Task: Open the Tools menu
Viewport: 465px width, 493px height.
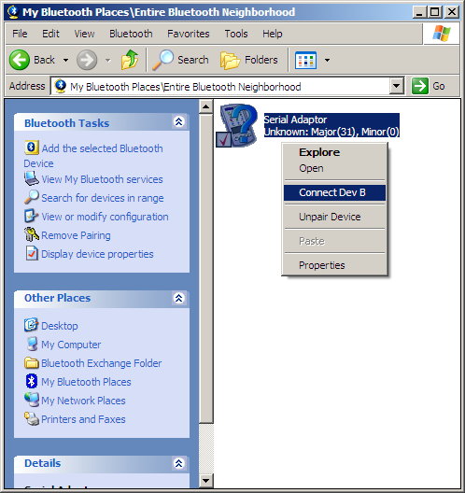Action: 236,34
